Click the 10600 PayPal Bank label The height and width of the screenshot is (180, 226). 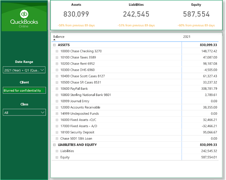tap(74, 89)
